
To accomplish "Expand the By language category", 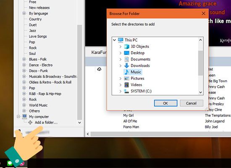I will click(24, 13).
